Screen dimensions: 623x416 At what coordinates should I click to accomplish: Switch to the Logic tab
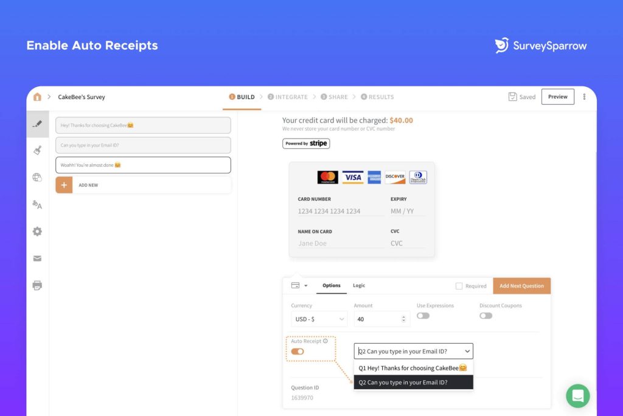[359, 286]
